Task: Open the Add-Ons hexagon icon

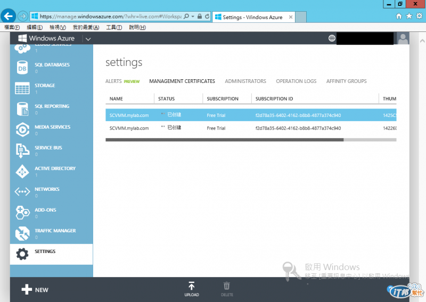Action: (x=22, y=213)
